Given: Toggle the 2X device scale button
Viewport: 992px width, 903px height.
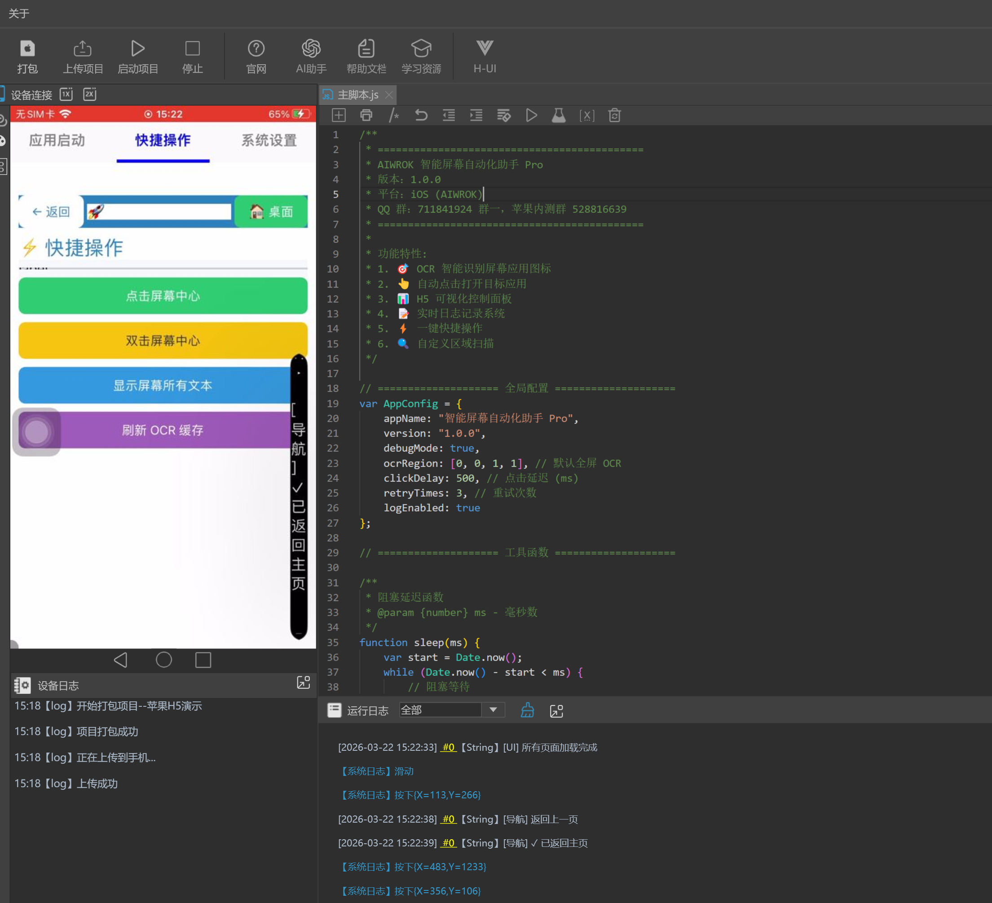Looking at the screenshot, I should click(x=89, y=94).
